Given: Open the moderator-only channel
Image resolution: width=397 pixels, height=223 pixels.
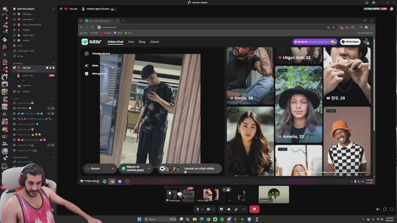Looking at the screenshot, I should point(34,51).
